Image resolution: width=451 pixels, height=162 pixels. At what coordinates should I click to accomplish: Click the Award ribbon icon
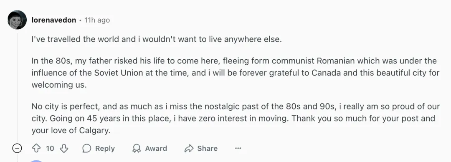pyautogui.click(x=136, y=149)
